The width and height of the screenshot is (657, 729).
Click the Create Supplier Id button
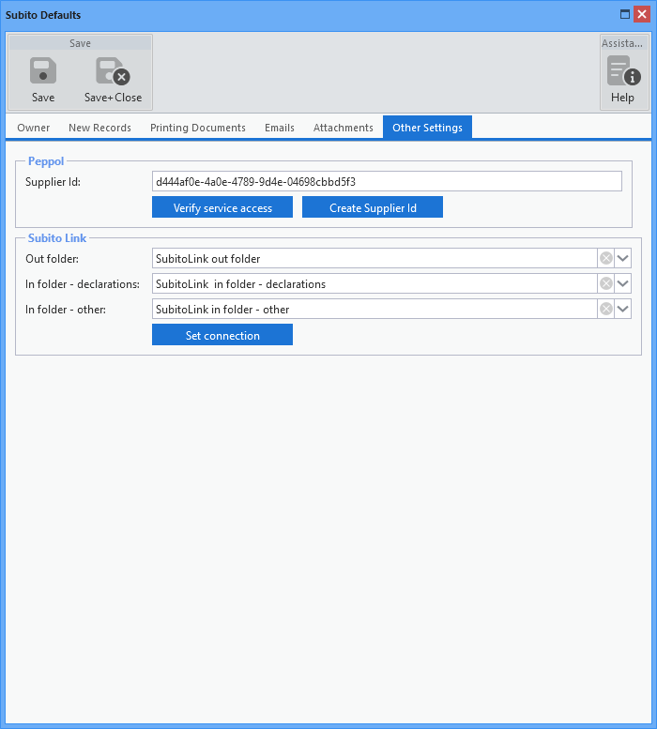[x=373, y=207]
